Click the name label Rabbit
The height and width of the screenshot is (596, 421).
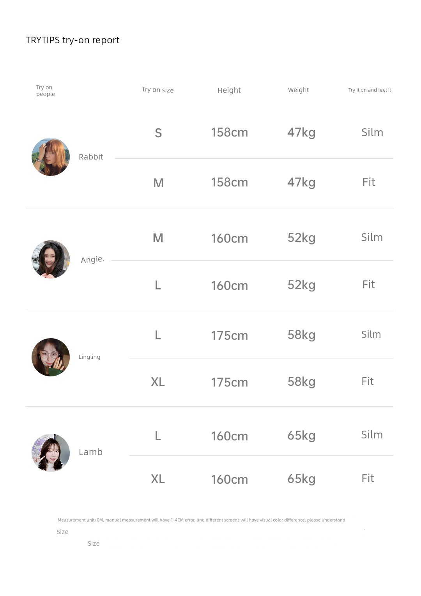pos(91,157)
